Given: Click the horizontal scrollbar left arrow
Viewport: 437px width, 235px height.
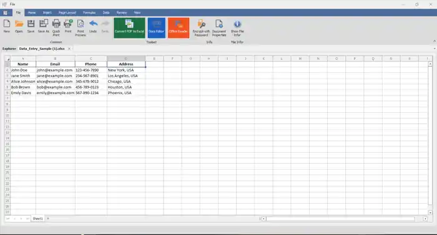Looking at the screenshot, I should (x=263, y=219).
